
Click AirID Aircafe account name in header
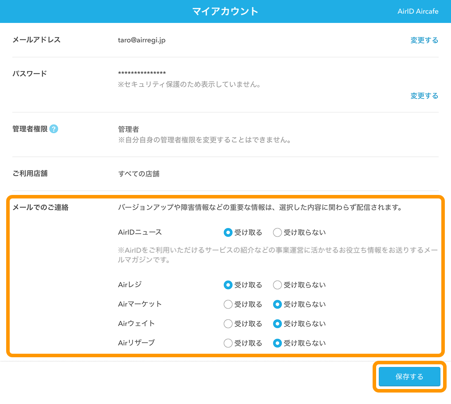point(418,11)
